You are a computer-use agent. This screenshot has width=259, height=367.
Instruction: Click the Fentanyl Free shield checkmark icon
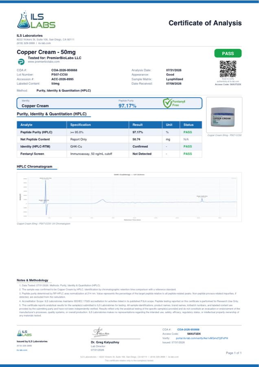coord(167,103)
